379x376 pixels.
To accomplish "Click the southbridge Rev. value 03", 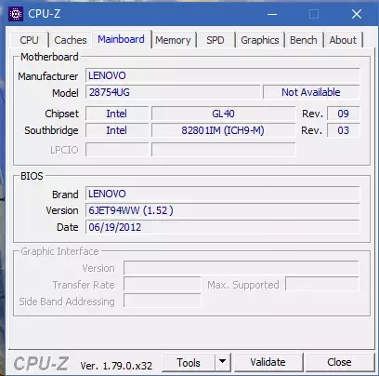I will (x=343, y=130).
